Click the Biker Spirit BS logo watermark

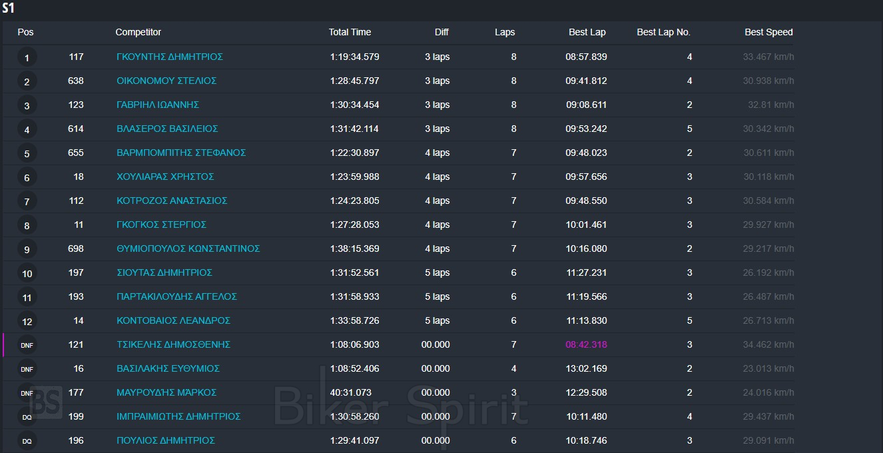(x=46, y=402)
